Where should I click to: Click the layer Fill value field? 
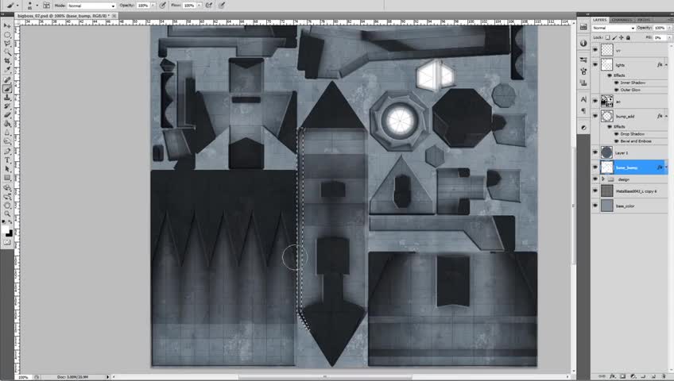point(659,38)
